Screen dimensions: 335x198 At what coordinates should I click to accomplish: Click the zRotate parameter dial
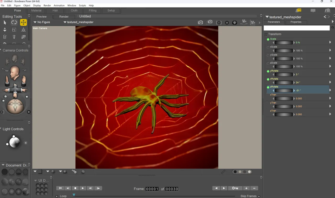284,90
